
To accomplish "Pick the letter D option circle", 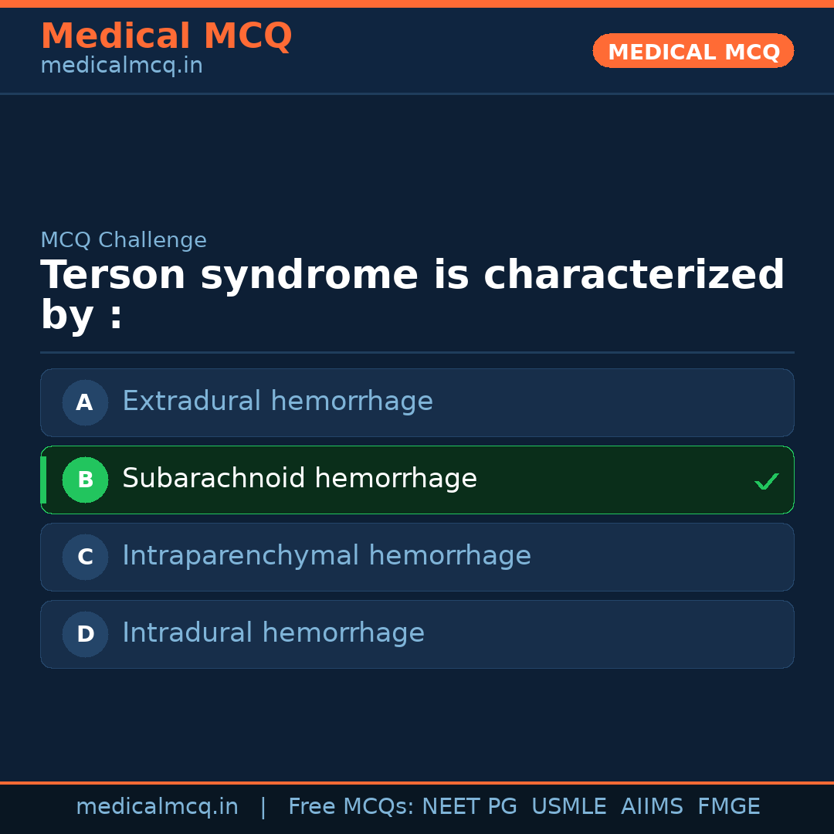I will pyautogui.click(x=85, y=634).
